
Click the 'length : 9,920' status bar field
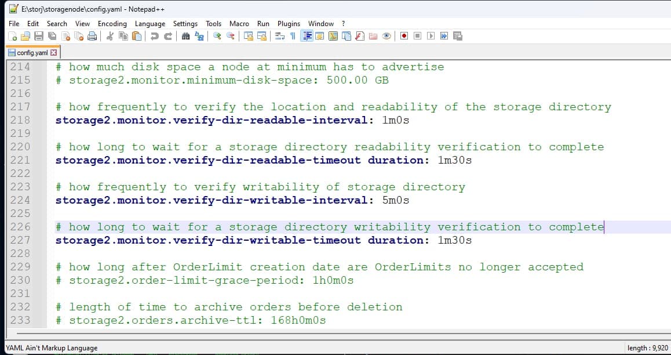pos(647,348)
